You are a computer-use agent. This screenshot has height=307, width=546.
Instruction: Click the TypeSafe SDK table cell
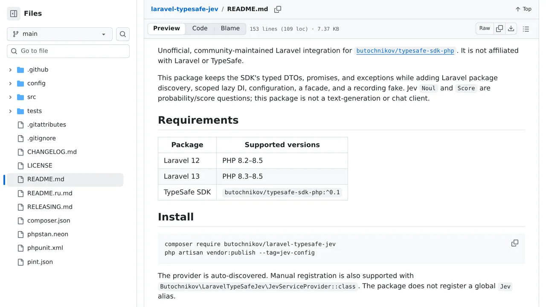187,192
